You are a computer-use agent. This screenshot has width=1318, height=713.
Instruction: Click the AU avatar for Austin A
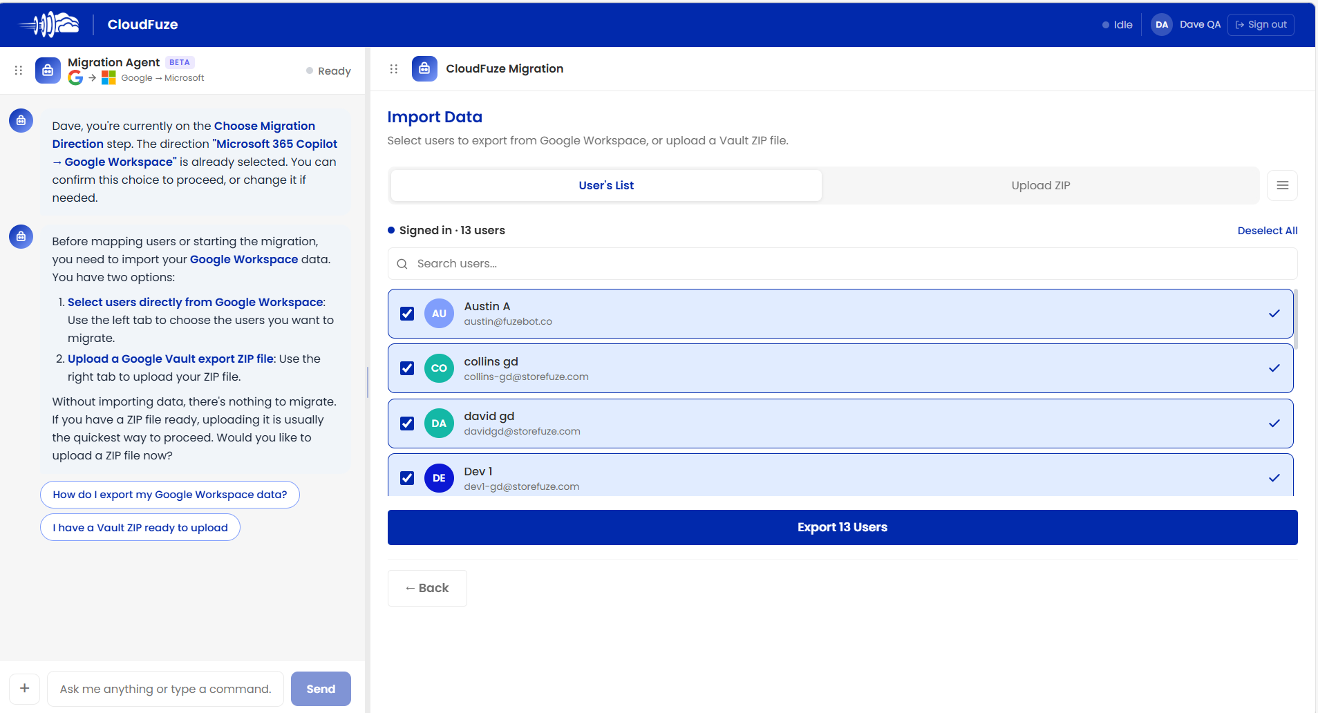439,313
